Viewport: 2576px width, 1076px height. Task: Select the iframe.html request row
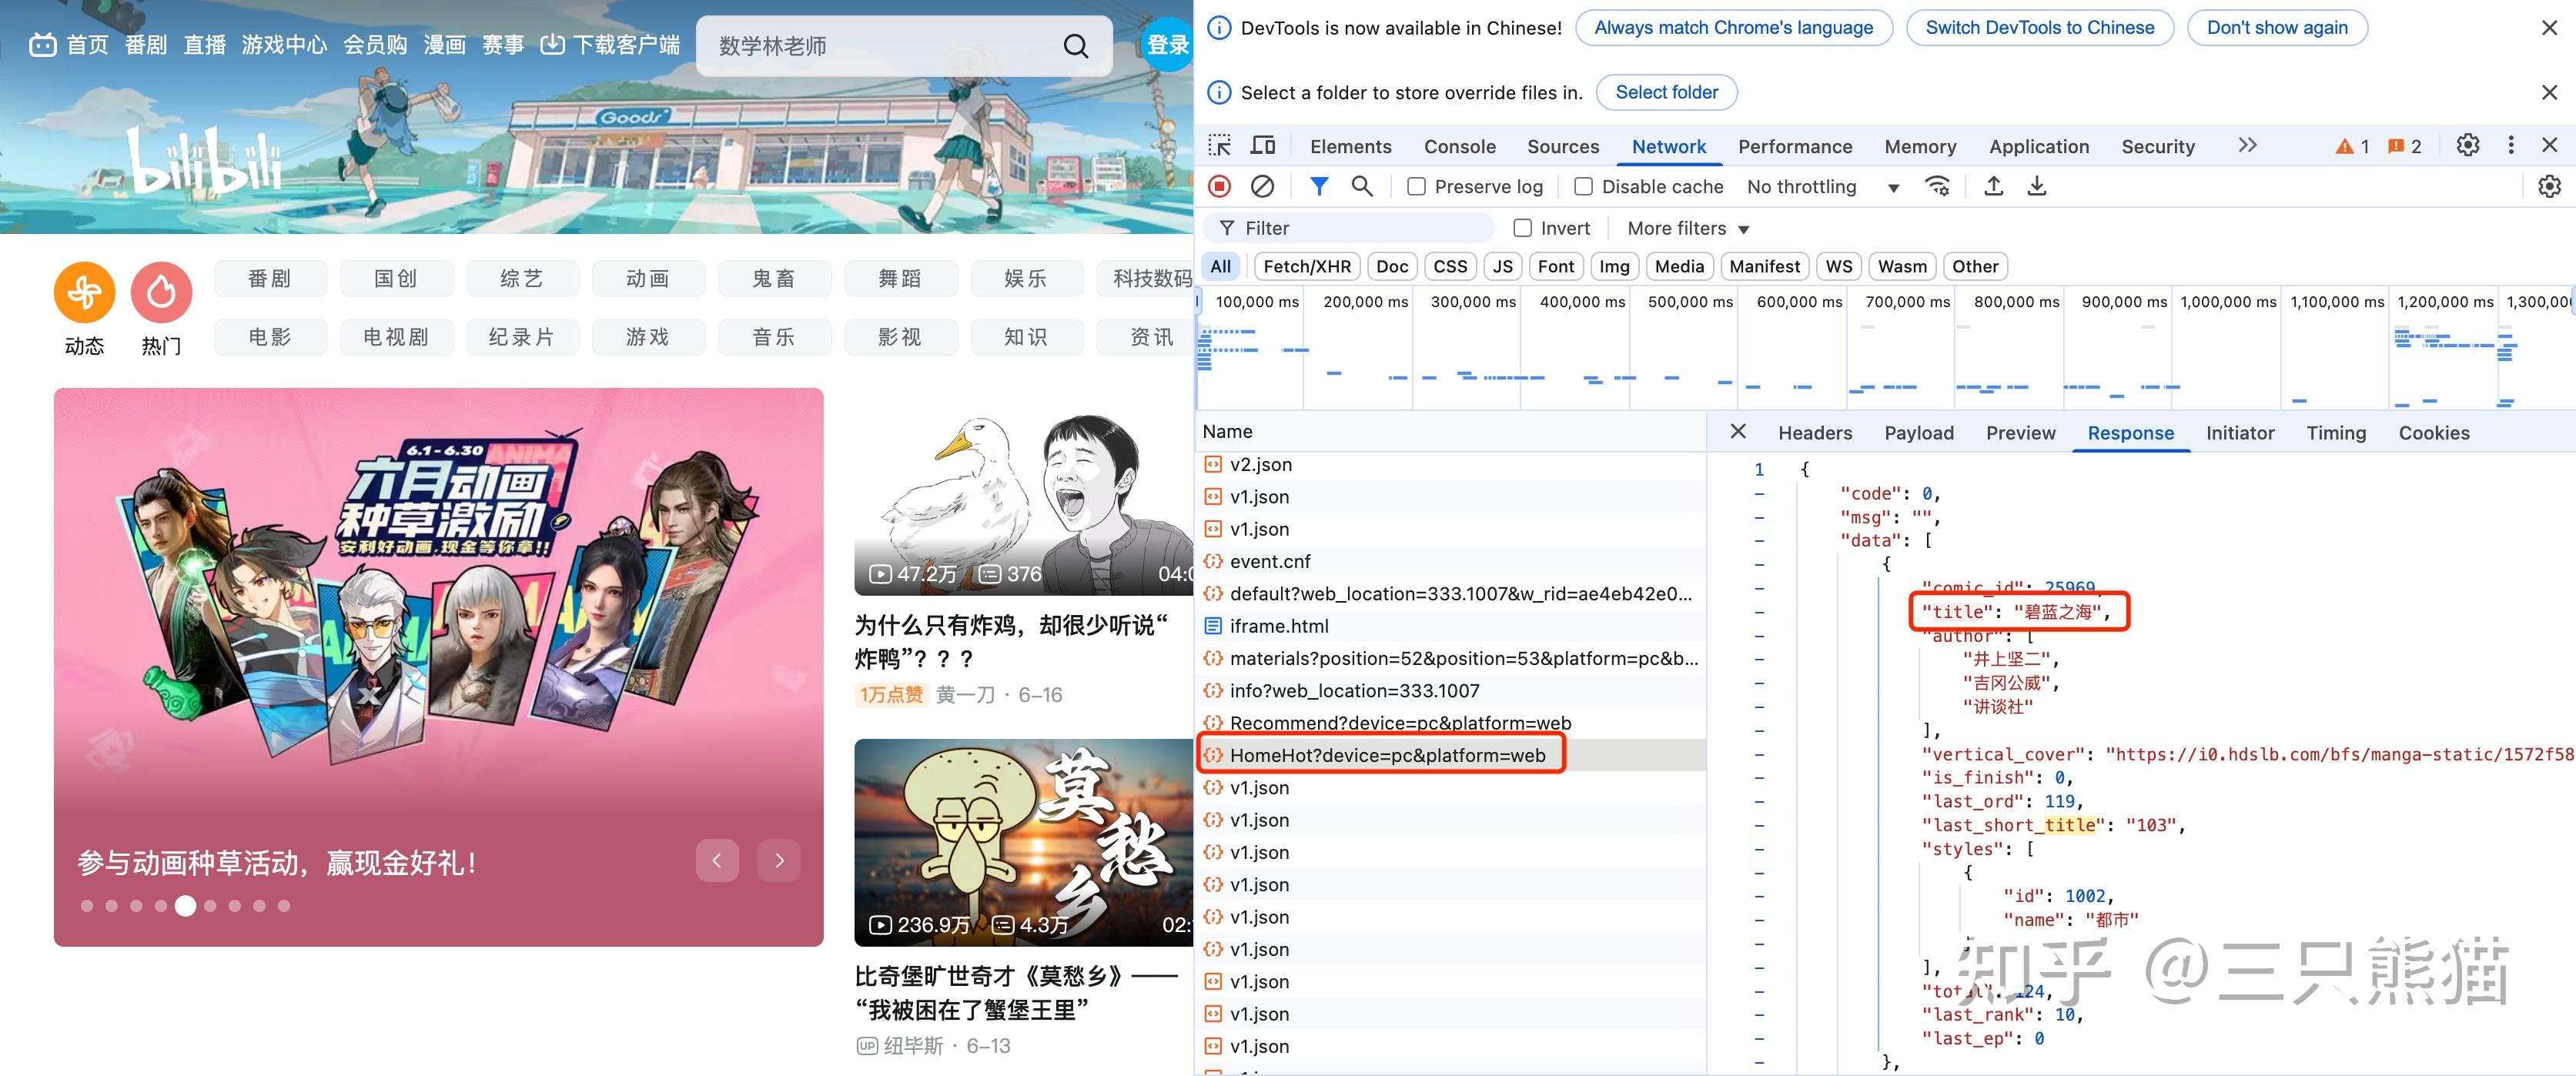[1451, 626]
